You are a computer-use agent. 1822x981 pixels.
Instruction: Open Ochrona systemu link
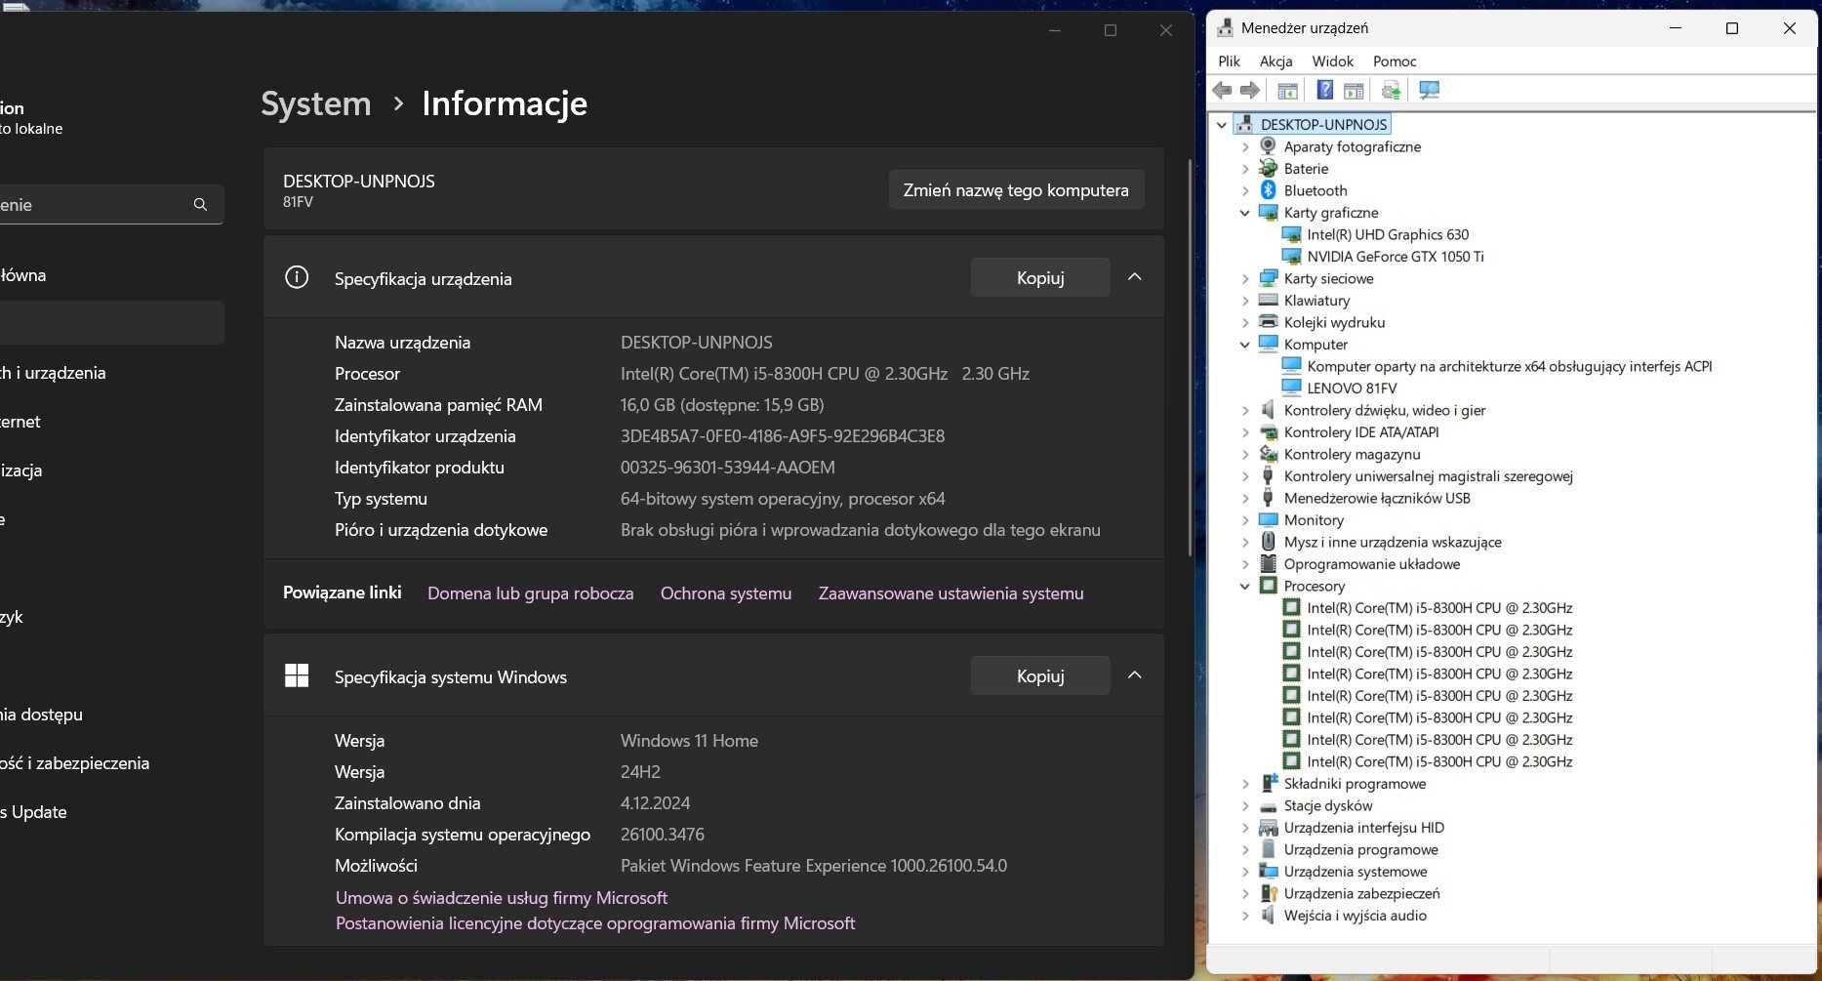[x=726, y=593]
